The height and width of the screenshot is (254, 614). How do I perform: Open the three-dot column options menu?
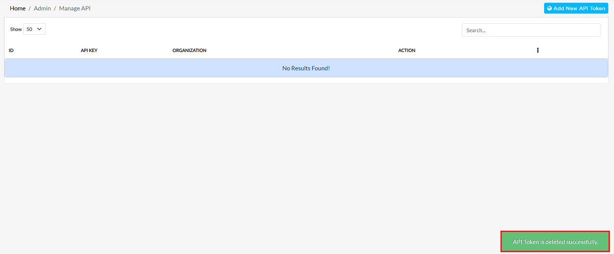coord(538,51)
